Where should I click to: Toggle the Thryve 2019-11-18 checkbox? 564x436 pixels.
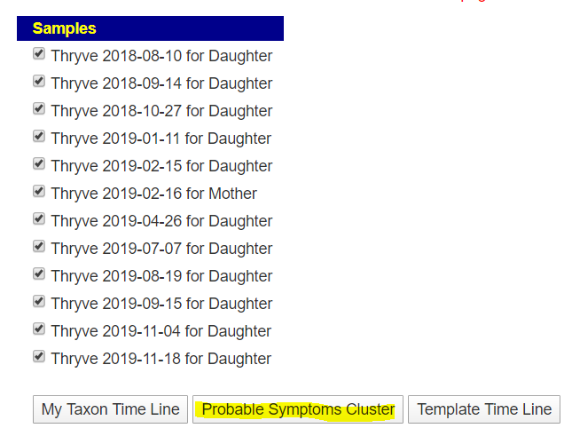[39, 357]
